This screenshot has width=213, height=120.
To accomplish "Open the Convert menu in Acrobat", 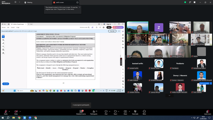I will pos(13,27).
